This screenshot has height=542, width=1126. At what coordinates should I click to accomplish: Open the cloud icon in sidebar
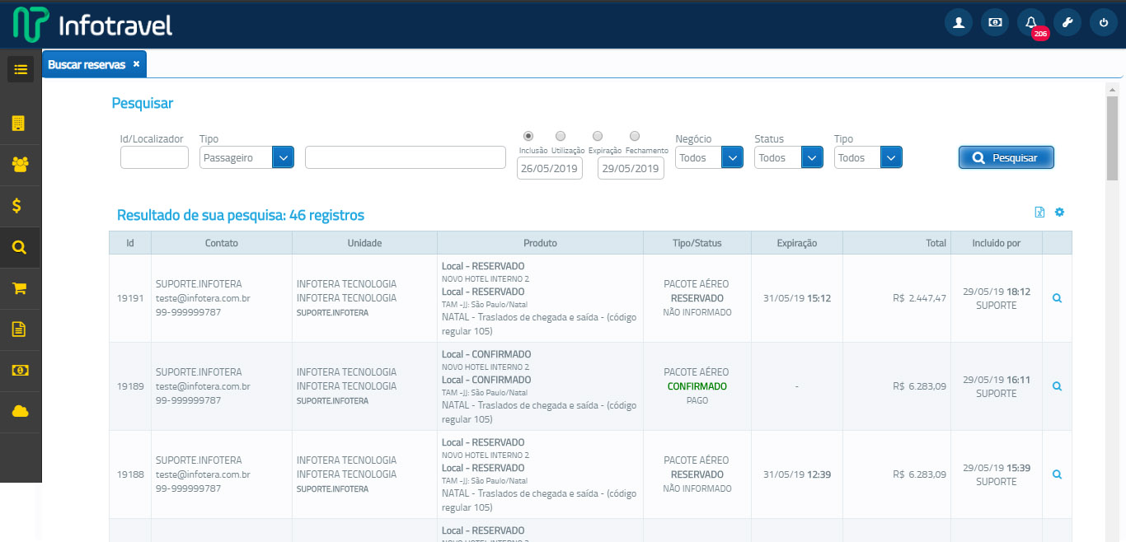pos(20,411)
